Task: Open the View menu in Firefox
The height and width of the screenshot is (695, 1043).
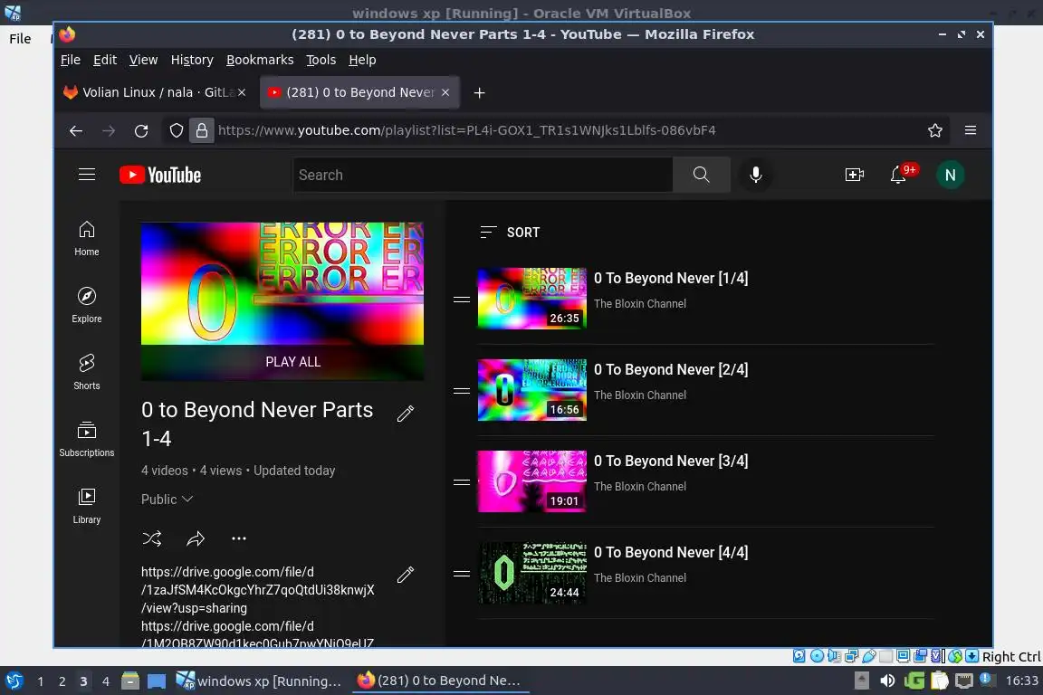Action: click(x=143, y=60)
